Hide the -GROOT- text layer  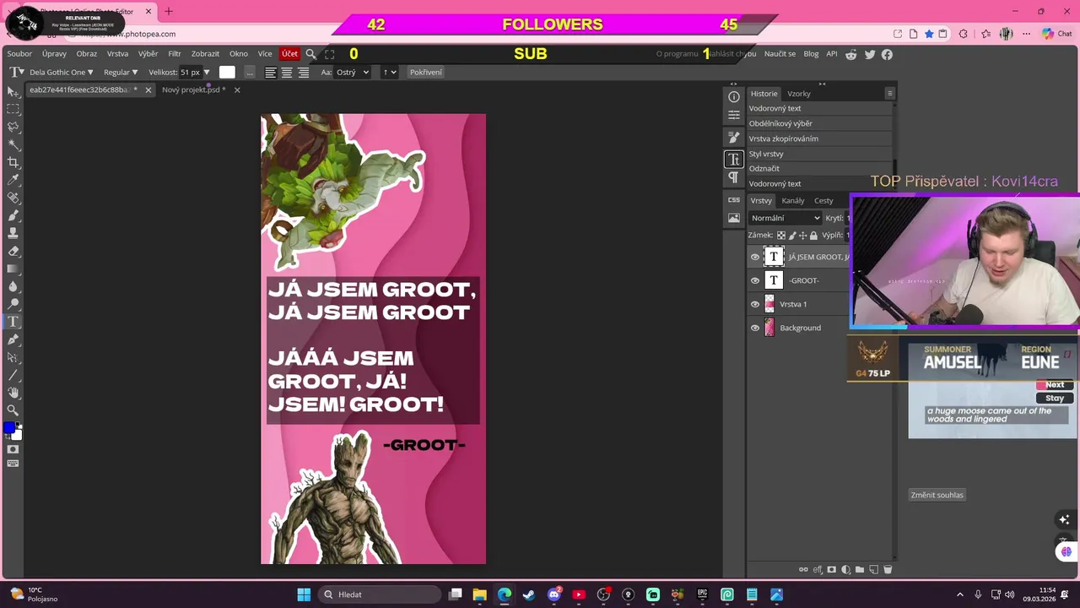pos(755,280)
